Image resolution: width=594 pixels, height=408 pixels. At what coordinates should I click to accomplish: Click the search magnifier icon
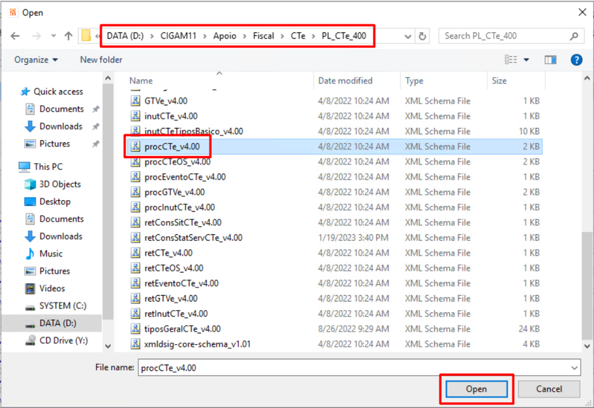pyautogui.click(x=574, y=36)
